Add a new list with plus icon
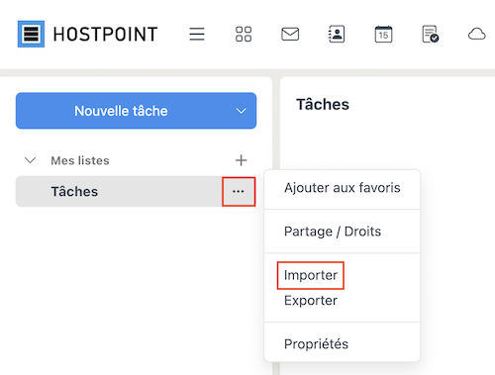The height and width of the screenshot is (375, 495). (x=241, y=160)
